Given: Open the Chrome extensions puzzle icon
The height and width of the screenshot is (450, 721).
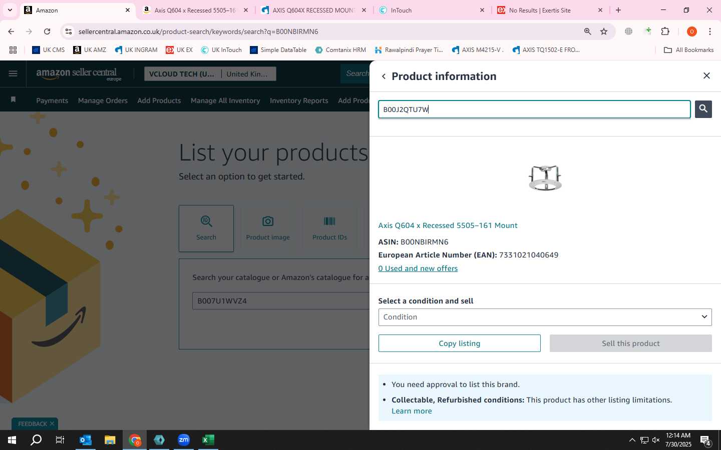Looking at the screenshot, I should click(x=665, y=31).
